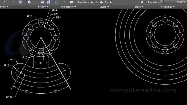Image resolution: width=187 pixels, height=105 pixels.
Task: Click the layer icon with yellow sun
Action: click(x=101, y=2)
